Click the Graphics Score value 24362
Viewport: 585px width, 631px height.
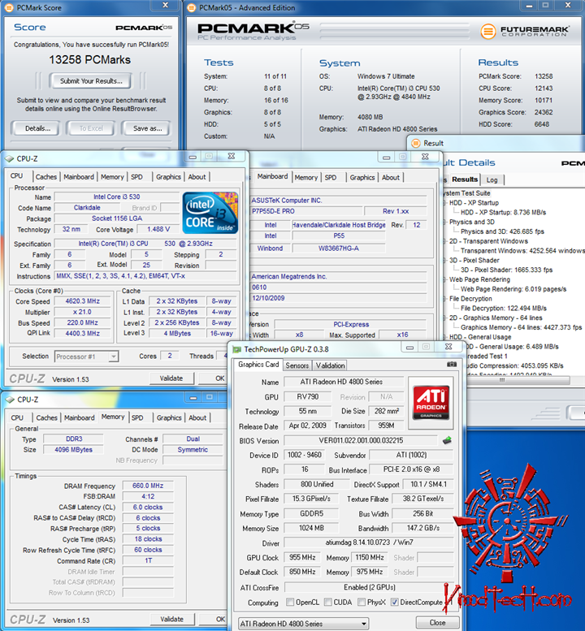pyautogui.click(x=544, y=112)
